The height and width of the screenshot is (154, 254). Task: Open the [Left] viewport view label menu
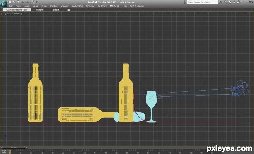(8, 14)
